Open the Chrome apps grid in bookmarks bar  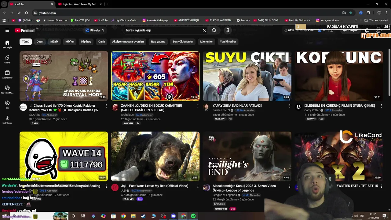pos(4,20)
